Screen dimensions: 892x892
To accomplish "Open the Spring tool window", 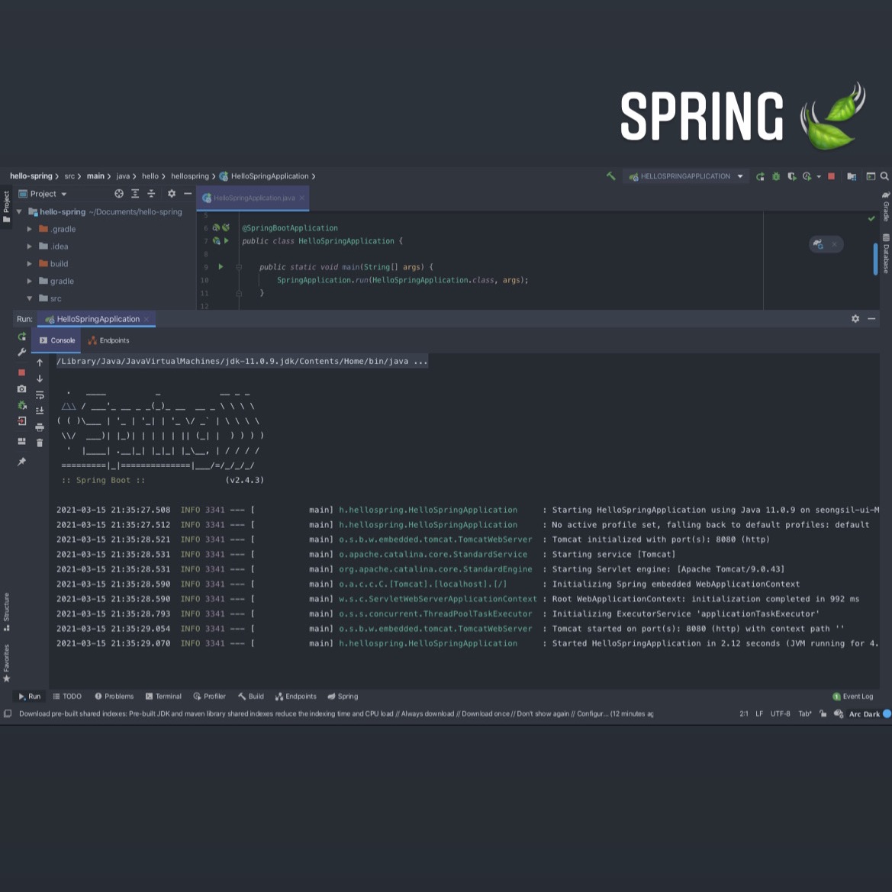I will click(343, 697).
